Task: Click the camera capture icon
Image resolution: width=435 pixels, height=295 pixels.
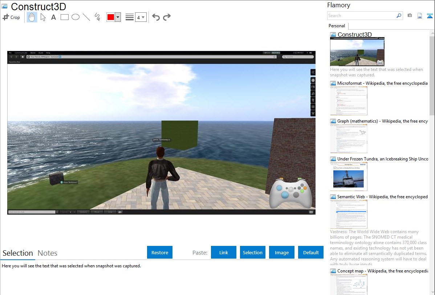Action: tap(410, 16)
